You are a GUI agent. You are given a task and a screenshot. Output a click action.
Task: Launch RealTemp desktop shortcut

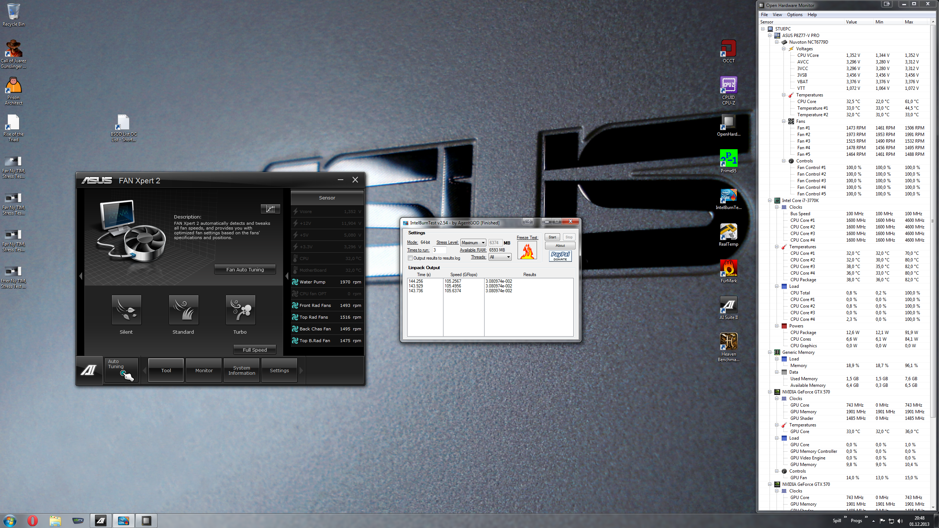coord(728,235)
